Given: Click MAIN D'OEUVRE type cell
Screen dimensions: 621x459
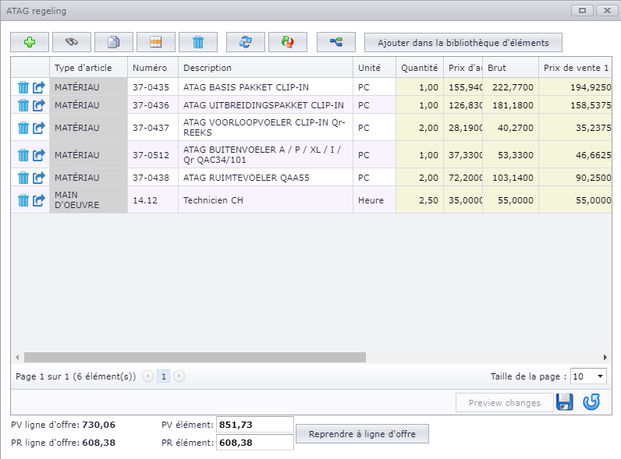Looking at the screenshot, I should coord(88,200).
